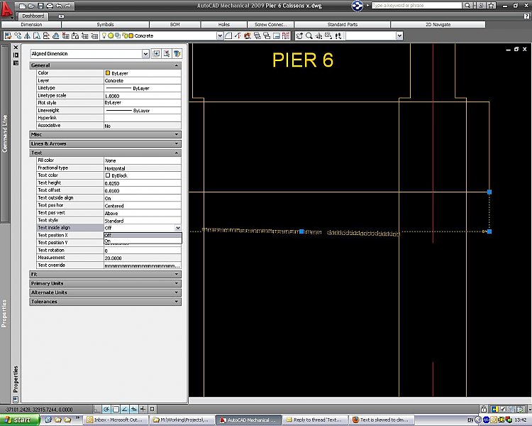Screen dimensions: 532x426
Task: Switch to the Standard Parts tab
Action: click(x=342, y=25)
